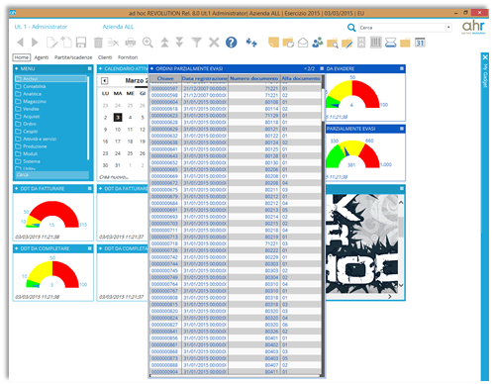Toggle the MENU gadget square button
This screenshot has height=384, width=492.
[x=90, y=68]
